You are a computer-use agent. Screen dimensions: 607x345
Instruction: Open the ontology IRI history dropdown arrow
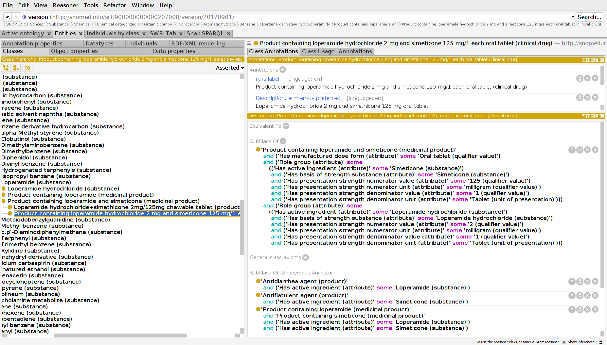pos(573,17)
